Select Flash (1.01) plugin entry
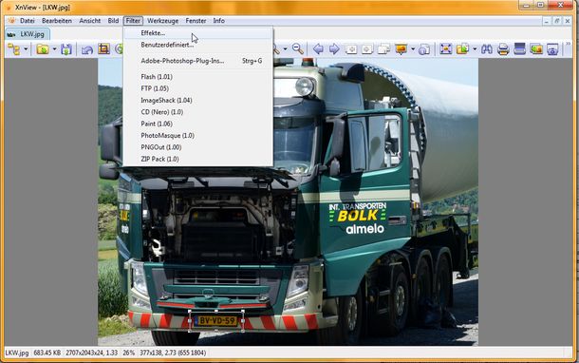The height and width of the screenshot is (363, 579). [198, 77]
